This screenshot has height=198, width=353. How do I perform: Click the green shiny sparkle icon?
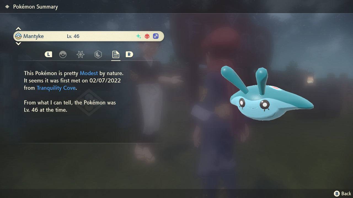[x=138, y=36]
